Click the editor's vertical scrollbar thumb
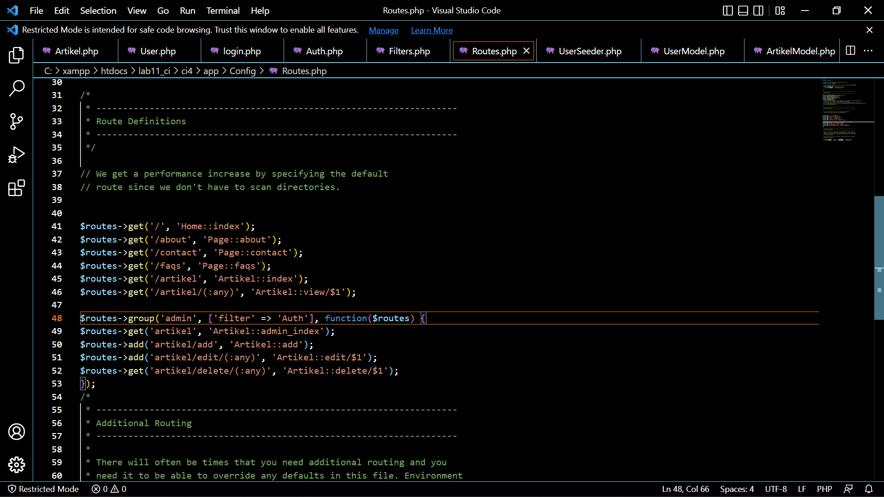The width and height of the screenshot is (884, 497). coord(879,258)
